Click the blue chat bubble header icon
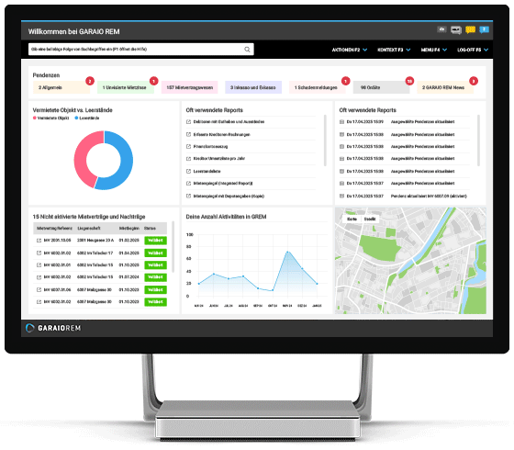 [x=485, y=29]
